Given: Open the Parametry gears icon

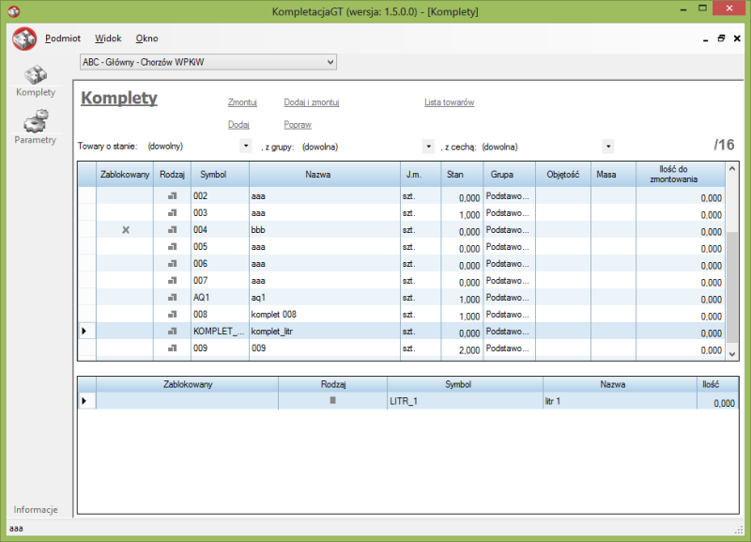Looking at the screenshot, I should pos(35,121).
